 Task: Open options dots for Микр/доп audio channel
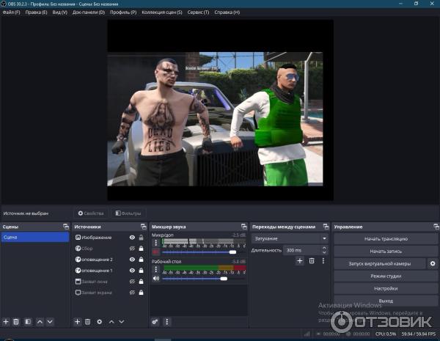tap(156, 243)
